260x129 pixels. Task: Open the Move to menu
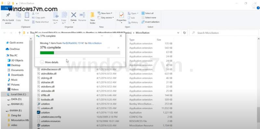pyautogui.click(x=56, y=18)
